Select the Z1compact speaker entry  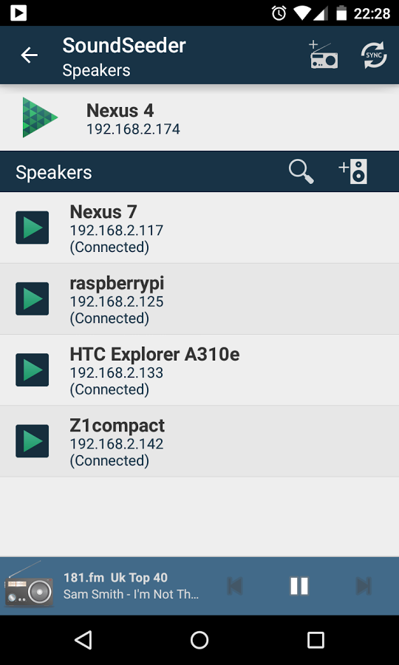199,441
